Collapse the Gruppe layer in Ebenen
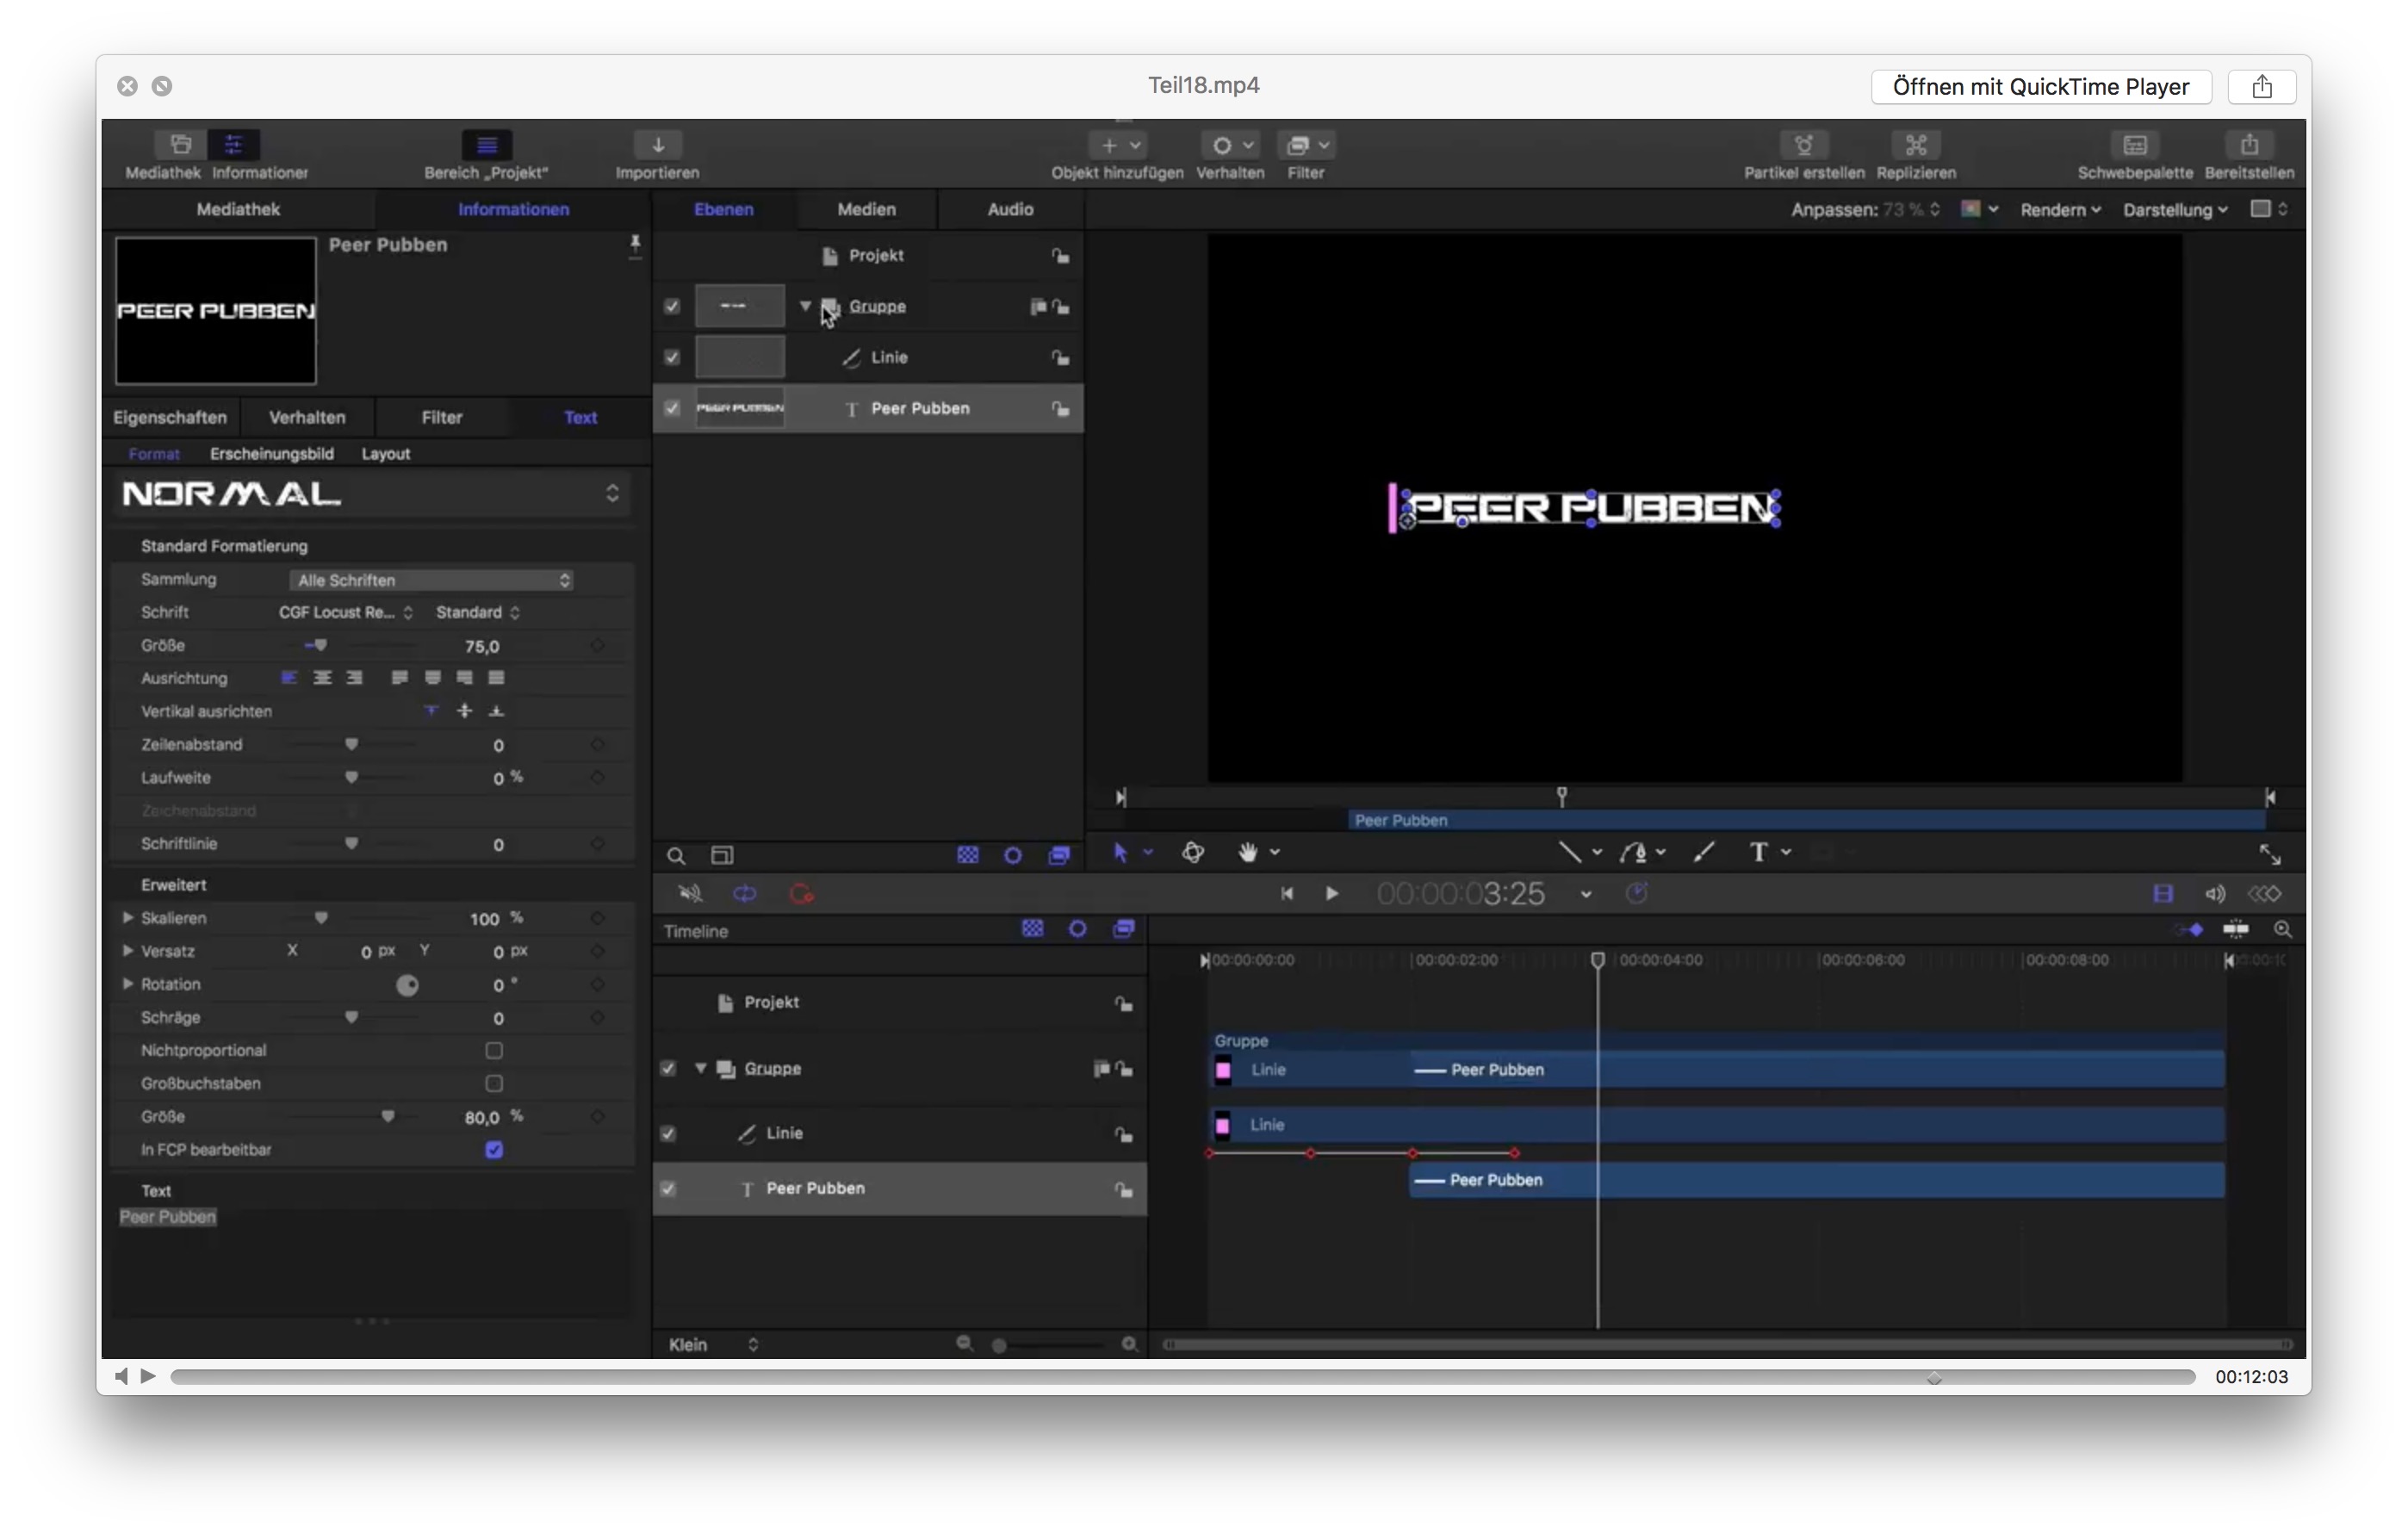2408x1533 pixels. [x=805, y=306]
